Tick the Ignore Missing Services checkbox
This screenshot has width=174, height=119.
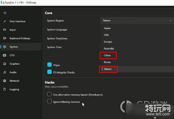[x=50, y=102]
